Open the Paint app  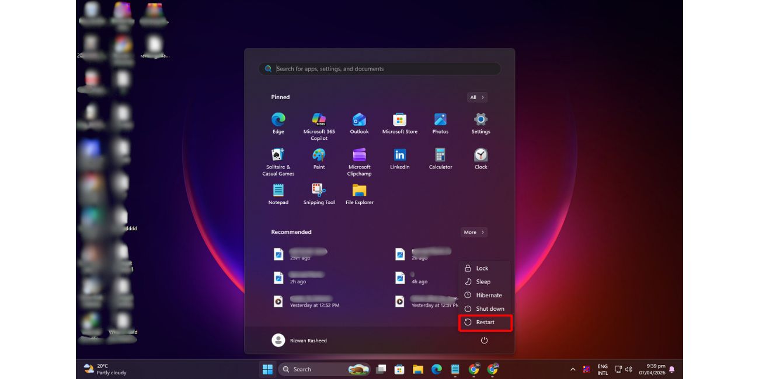[318, 157]
